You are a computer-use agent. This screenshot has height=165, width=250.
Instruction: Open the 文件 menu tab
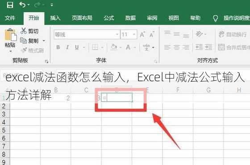[10, 18]
